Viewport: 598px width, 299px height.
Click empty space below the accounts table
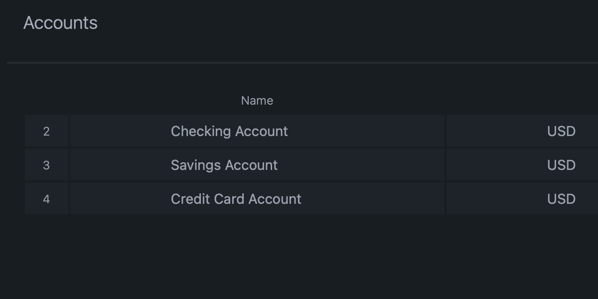point(299,257)
